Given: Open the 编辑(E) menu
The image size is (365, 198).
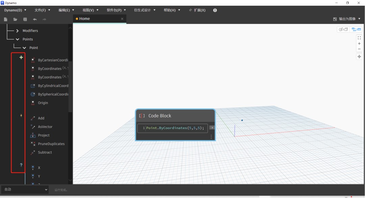Looking at the screenshot, I should (x=66, y=10).
